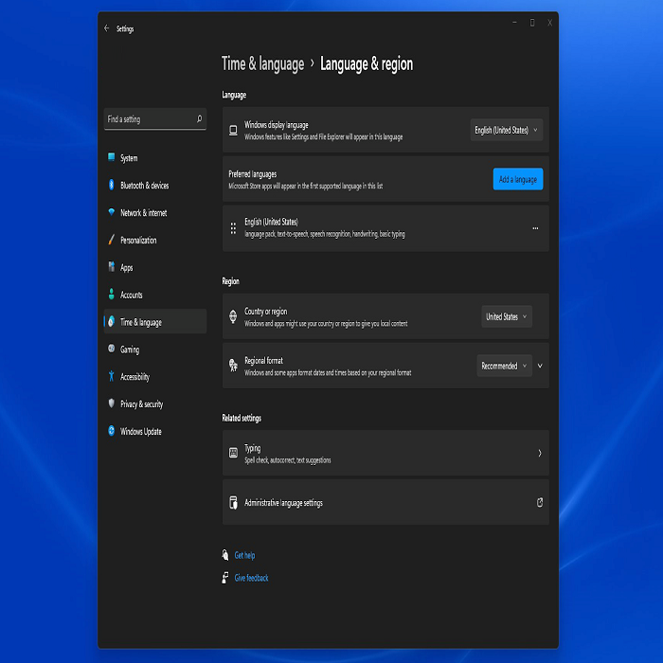Click the Time & language clock icon
663x663 pixels.
click(x=111, y=321)
